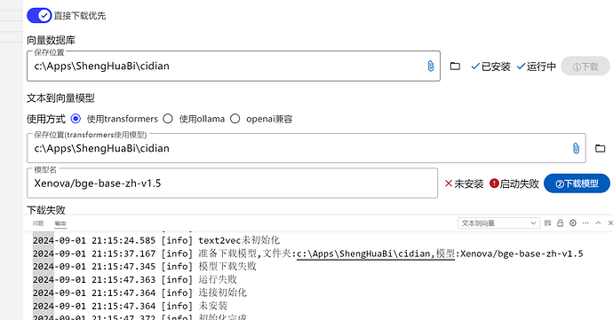Click the 连接初始化 log line
This screenshot has height=320, width=613.
[x=223, y=293]
